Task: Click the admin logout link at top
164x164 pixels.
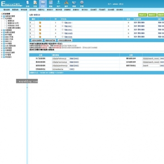Action: tap(121, 4)
